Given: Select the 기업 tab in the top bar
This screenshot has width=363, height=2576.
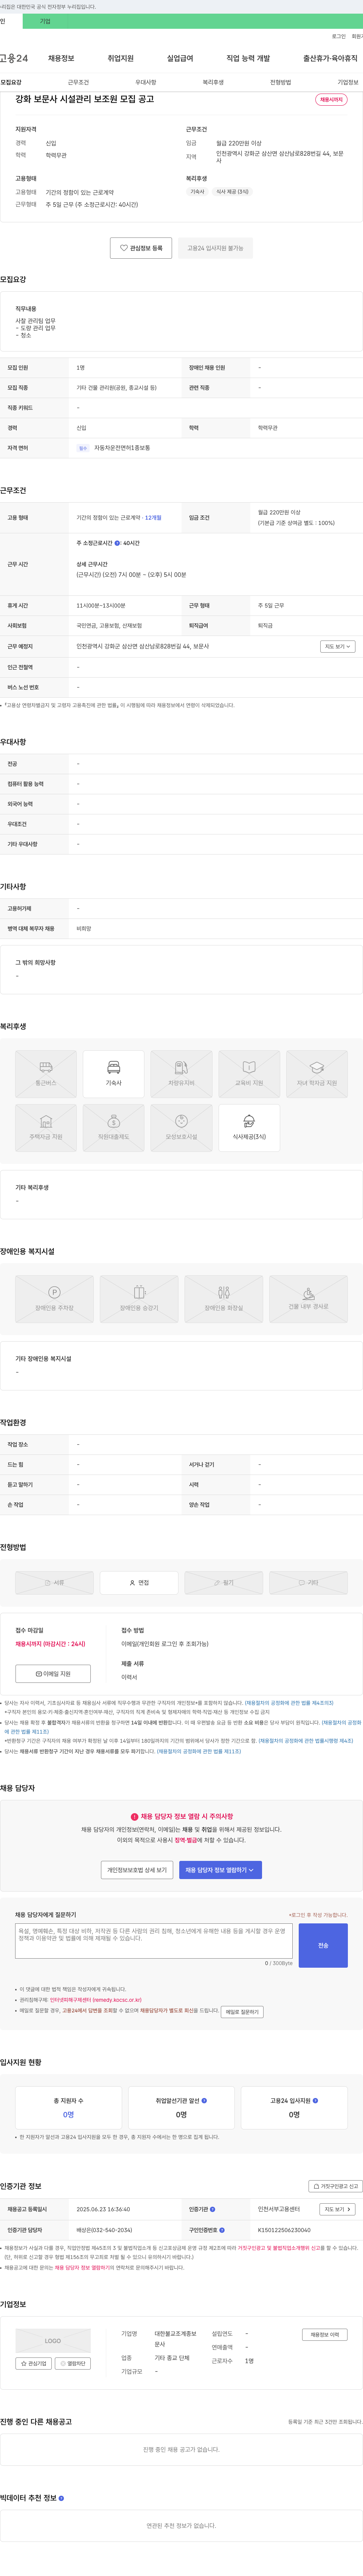Looking at the screenshot, I should 45,21.
